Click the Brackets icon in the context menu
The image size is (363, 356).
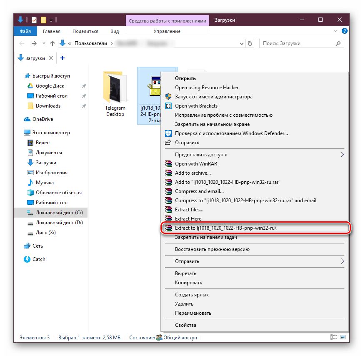click(x=168, y=106)
